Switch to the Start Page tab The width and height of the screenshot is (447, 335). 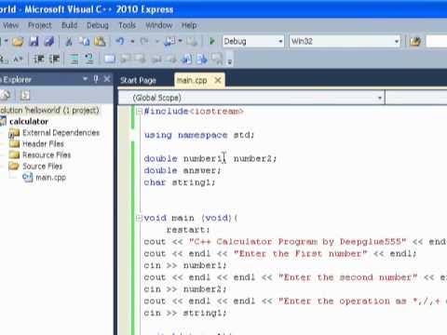[138, 80]
